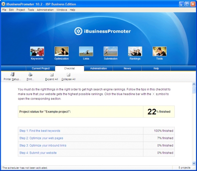Collapse All checklist sections

click(x=68, y=75)
